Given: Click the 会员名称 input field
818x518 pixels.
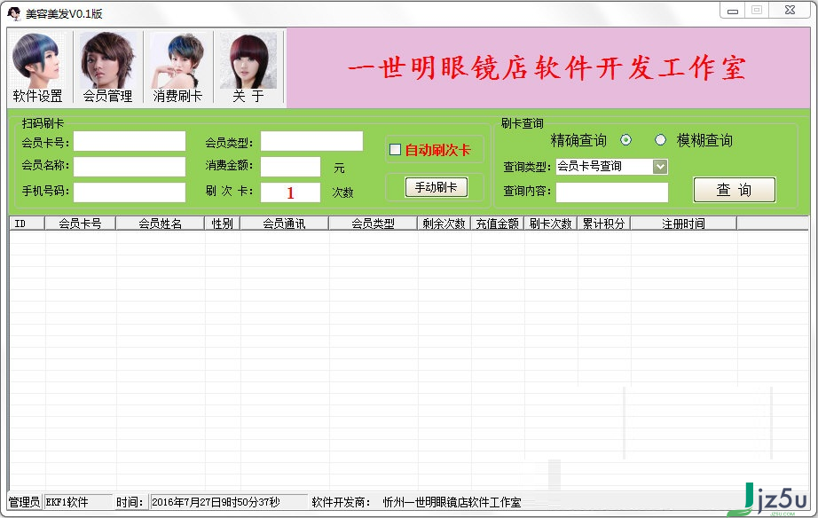Looking at the screenshot, I should 129,166.
